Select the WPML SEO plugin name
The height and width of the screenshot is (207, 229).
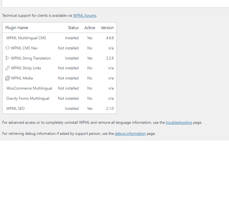tap(15, 109)
